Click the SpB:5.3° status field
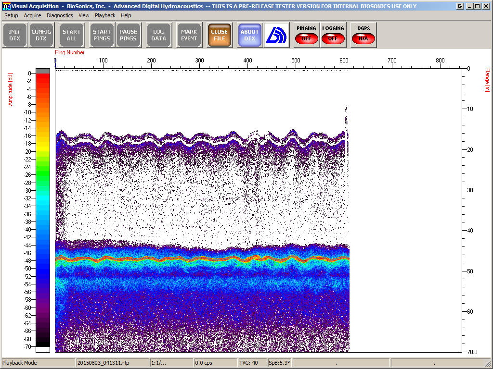The height and width of the screenshot is (369, 493). pyautogui.click(x=279, y=363)
